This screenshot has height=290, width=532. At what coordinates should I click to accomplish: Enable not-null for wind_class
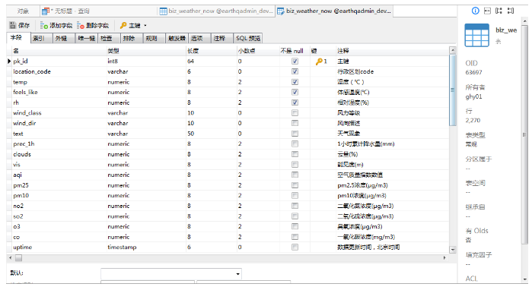[x=295, y=112]
